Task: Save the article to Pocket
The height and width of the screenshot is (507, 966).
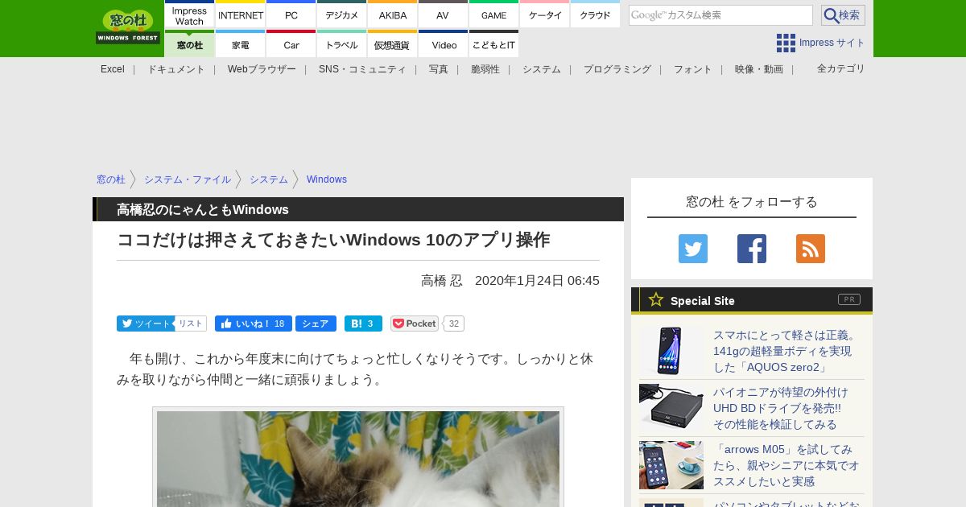Action: pyautogui.click(x=415, y=324)
